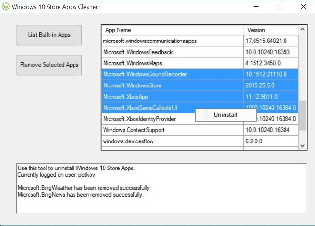Click Remove Selected Apps button

point(49,65)
